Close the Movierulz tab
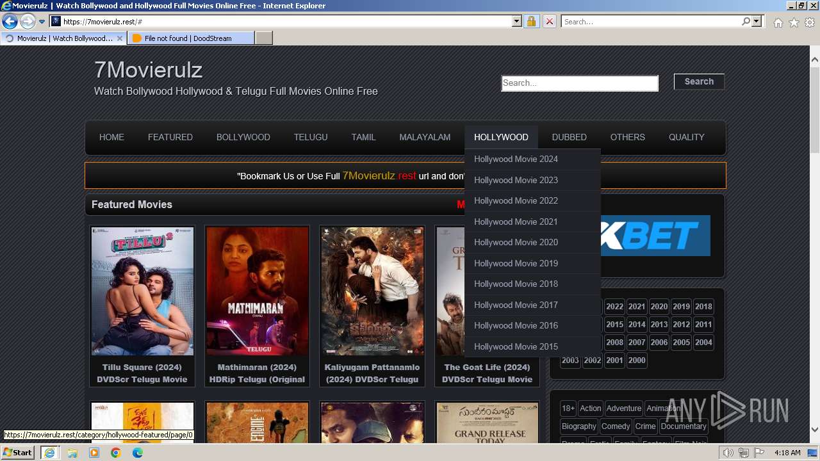The height and width of the screenshot is (461, 820). [x=119, y=38]
